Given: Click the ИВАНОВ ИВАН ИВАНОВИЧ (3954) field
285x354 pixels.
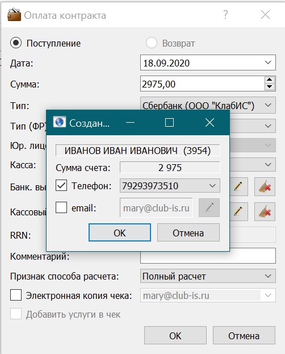Looking at the screenshot, I should pyautogui.click(x=137, y=151).
